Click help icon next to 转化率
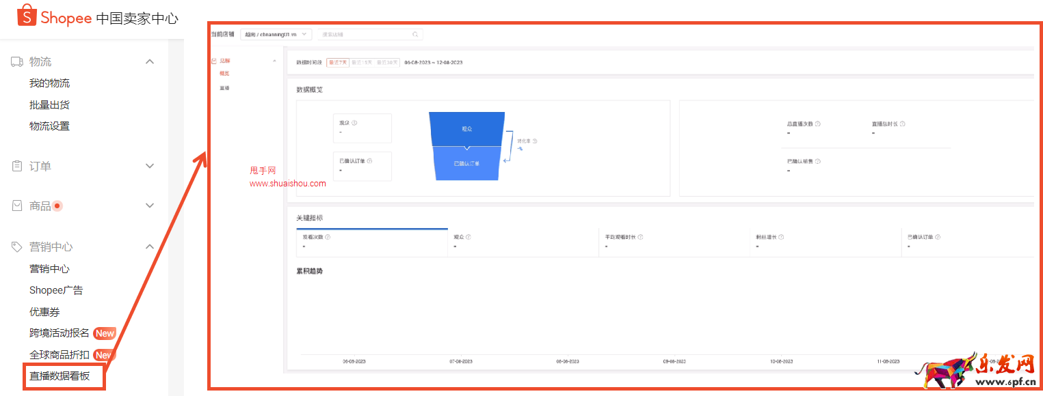 (535, 141)
